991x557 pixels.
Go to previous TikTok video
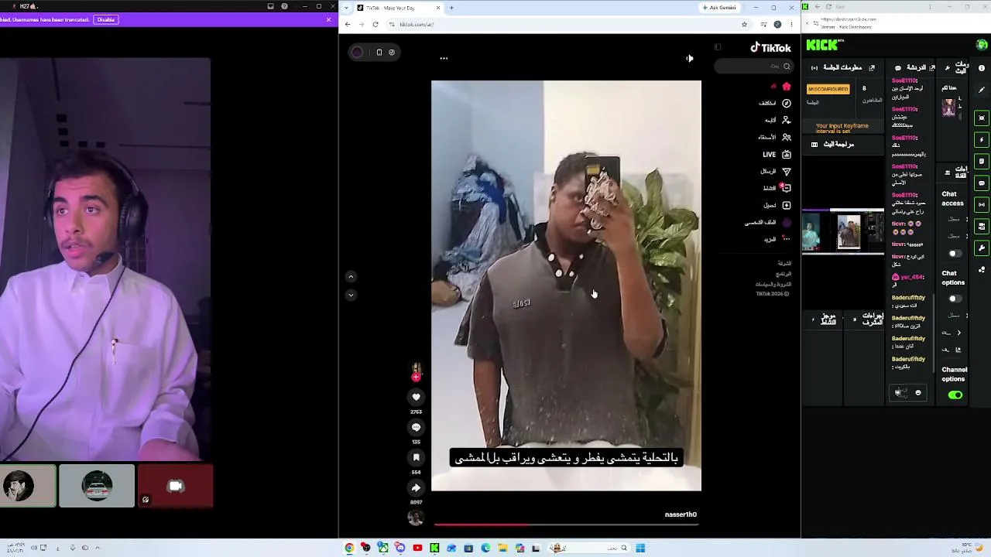(x=351, y=277)
